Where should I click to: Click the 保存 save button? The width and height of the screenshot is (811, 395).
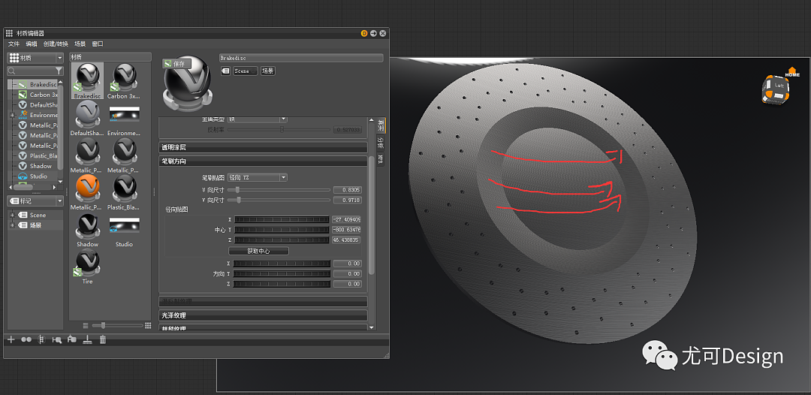[173, 64]
